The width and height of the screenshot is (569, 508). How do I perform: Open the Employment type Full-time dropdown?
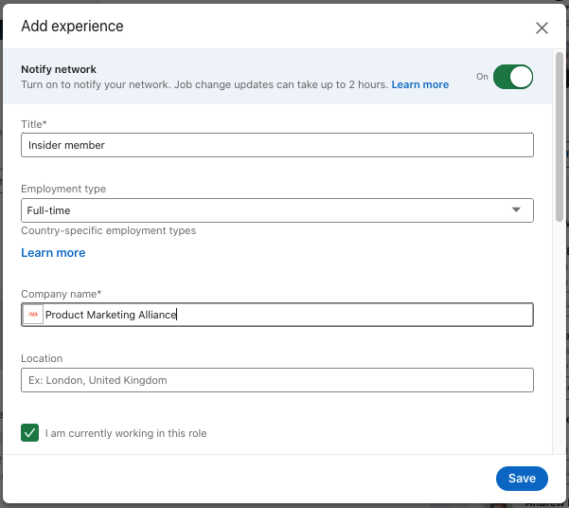pos(277,210)
